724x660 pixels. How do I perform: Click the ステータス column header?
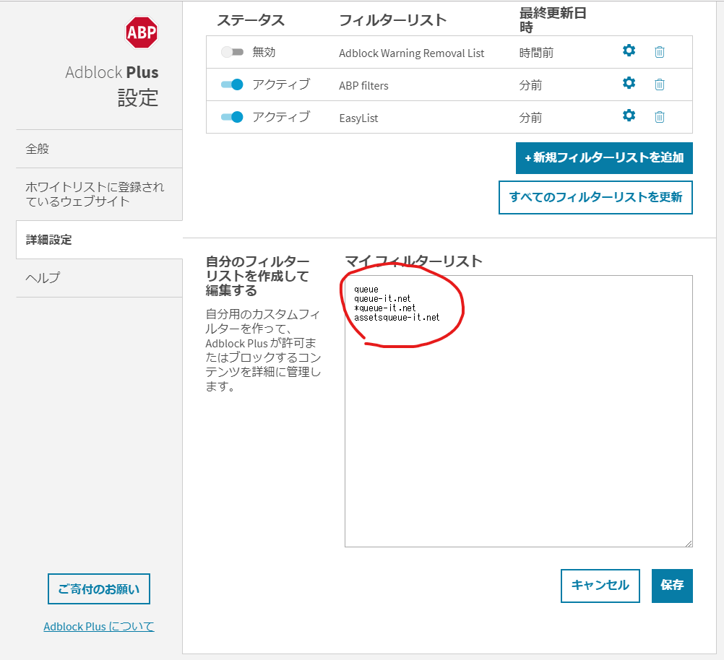[x=251, y=20]
